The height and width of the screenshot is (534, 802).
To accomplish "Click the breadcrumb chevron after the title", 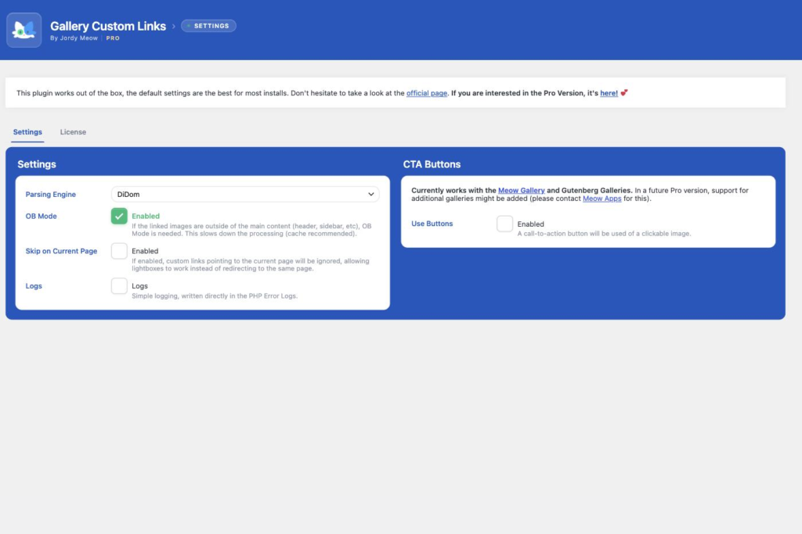I will 173,27.
